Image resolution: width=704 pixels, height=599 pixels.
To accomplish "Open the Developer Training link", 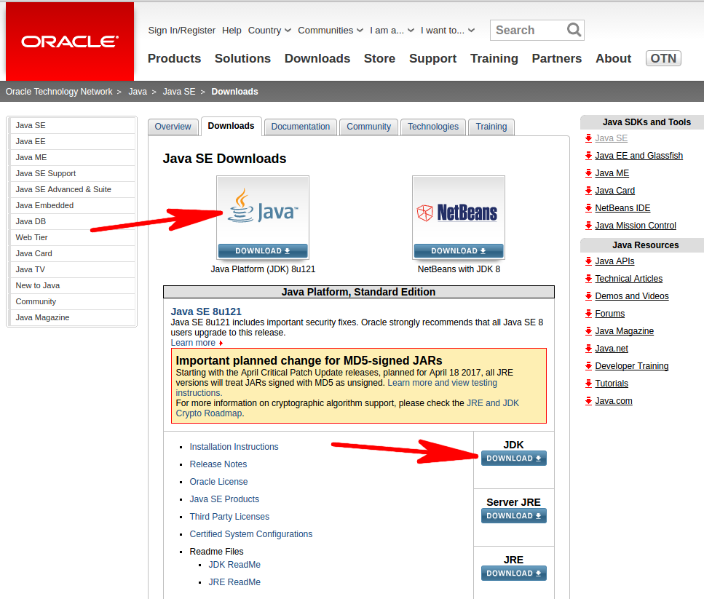I will tap(632, 366).
